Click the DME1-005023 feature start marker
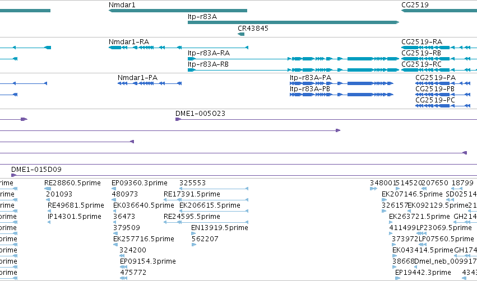 (x=178, y=119)
